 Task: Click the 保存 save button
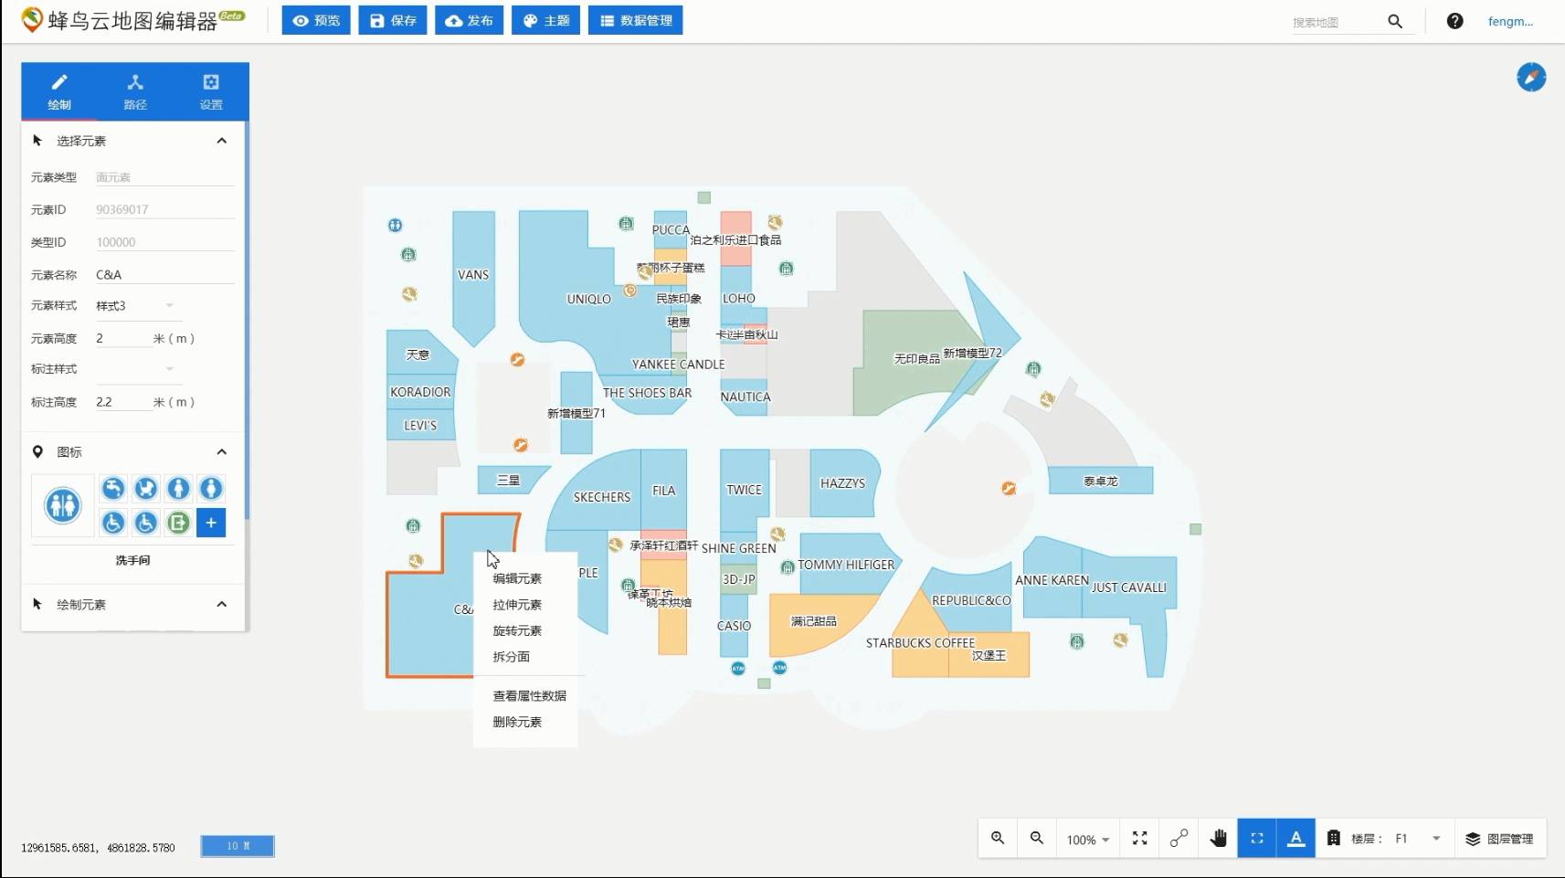(x=393, y=20)
